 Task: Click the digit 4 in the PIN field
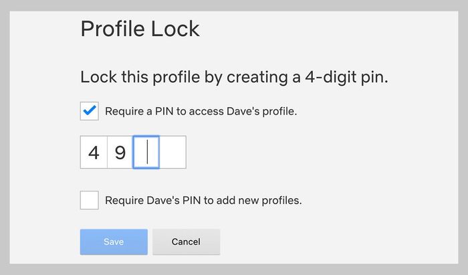tap(94, 153)
